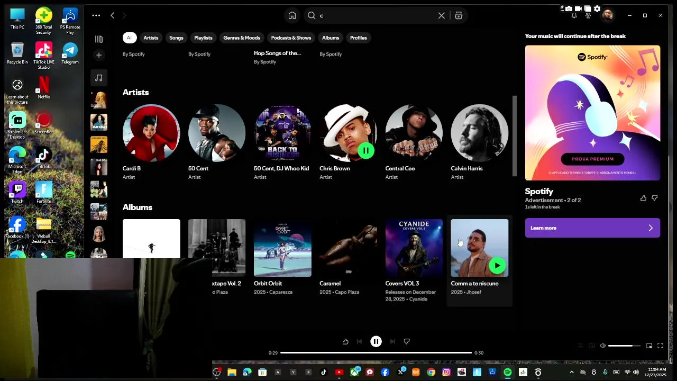Screen dimensions: 677x381
Task: Open Chrome from the Windows taskbar
Action: coord(431,373)
